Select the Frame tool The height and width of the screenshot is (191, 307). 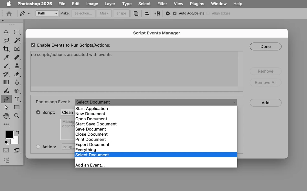[17, 49]
